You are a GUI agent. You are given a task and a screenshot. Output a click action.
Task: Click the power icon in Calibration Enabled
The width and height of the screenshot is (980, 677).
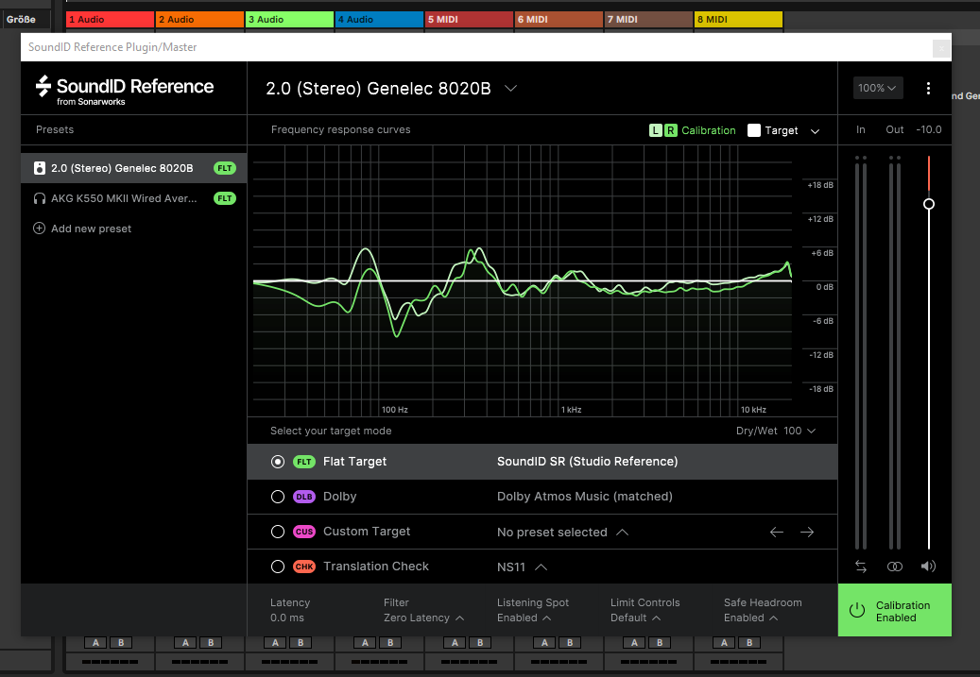pos(857,611)
